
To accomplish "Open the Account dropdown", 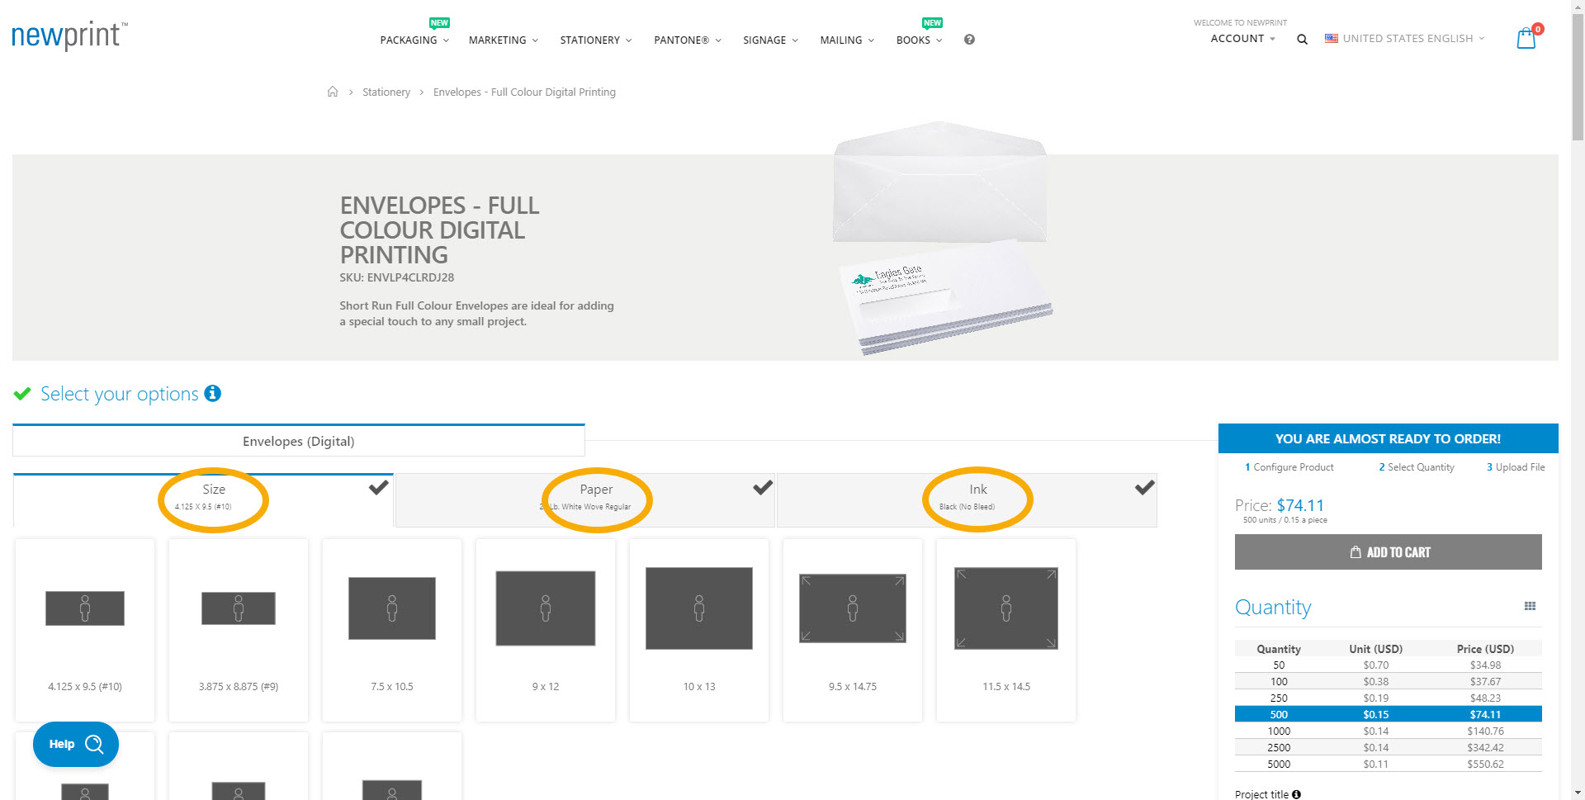I will pos(1242,39).
